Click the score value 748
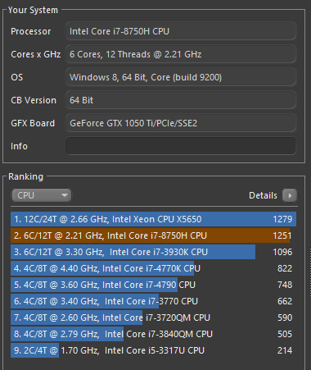 click(285, 285)
